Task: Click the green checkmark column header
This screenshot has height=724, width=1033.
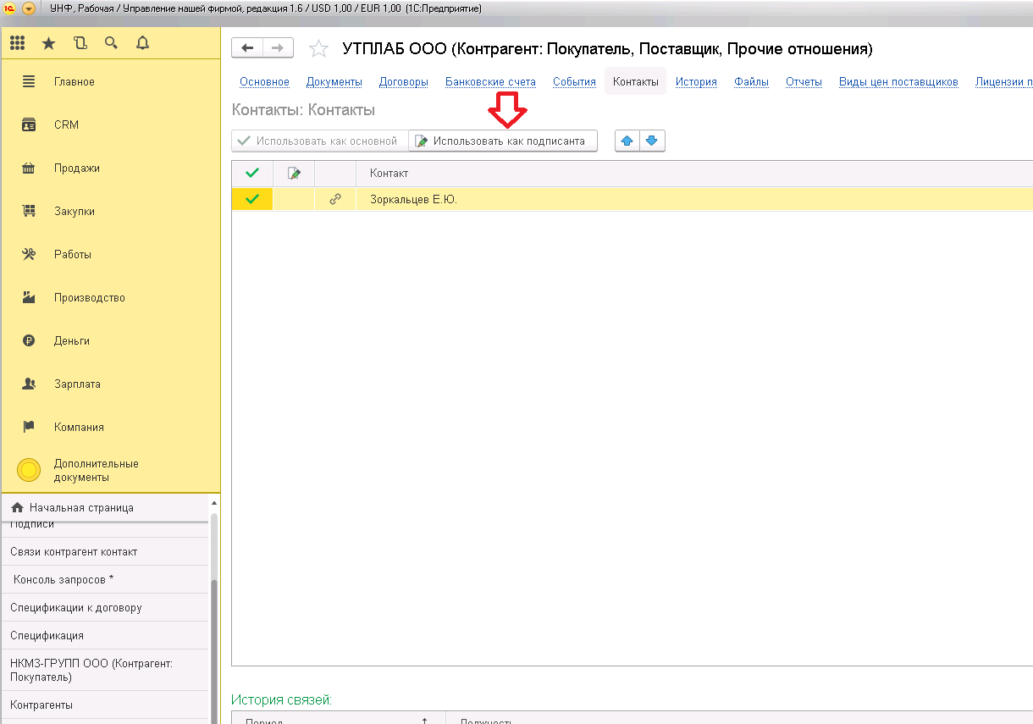Action: point(251,174)
